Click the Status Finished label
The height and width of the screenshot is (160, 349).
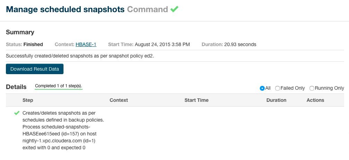coord(24,44)
